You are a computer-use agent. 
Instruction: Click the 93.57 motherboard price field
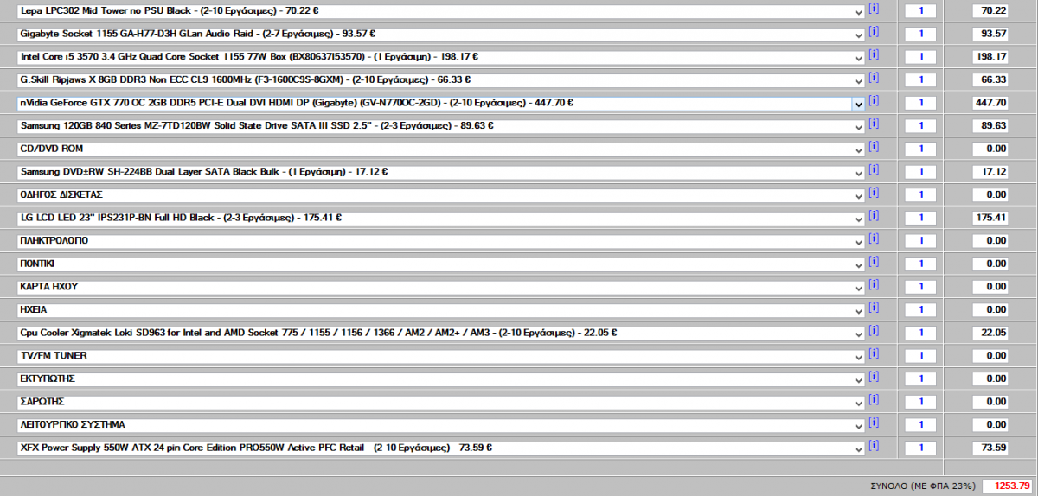click(990, 34)
